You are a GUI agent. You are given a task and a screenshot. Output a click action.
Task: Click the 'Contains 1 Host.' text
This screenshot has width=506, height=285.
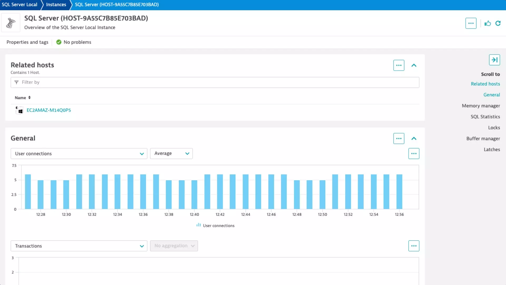[25, 72]
